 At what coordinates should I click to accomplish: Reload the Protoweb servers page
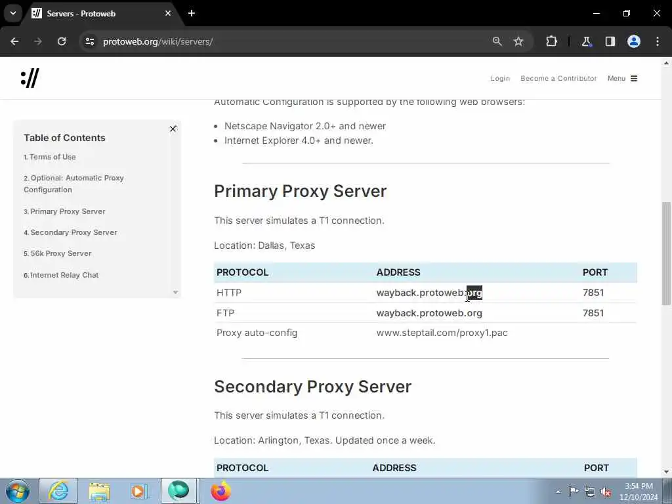[x=62, y=41]
